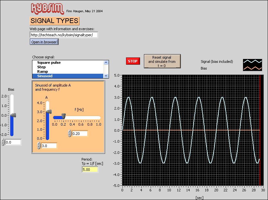Screen dimensions: 268x200
Task: Click the waveform legend thumbnail on the graph
Action: [252, 65]
